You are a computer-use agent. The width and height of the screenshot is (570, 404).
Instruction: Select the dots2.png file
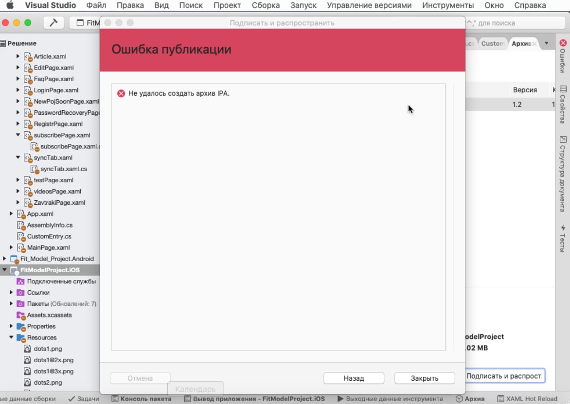coord(48,383)
